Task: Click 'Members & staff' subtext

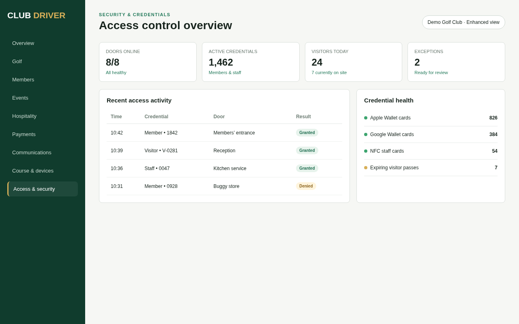Action: [225, 72]
